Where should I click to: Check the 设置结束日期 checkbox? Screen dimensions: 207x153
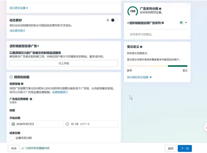point(12,138)
